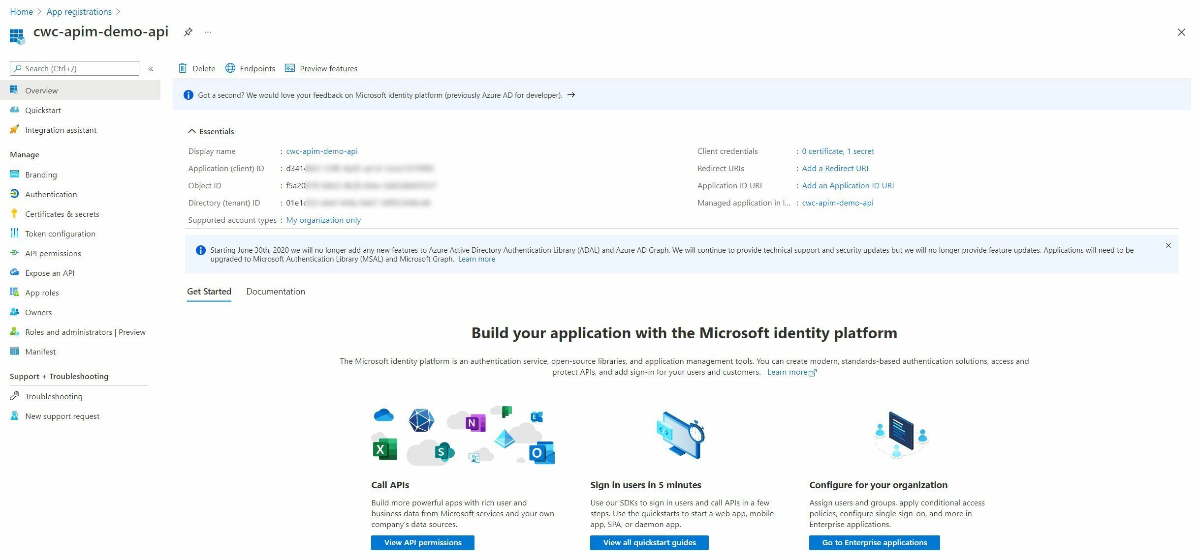This screenshot has height=560, width=1200.
Task: Delete the app registration
Action: tap(196, 68)
